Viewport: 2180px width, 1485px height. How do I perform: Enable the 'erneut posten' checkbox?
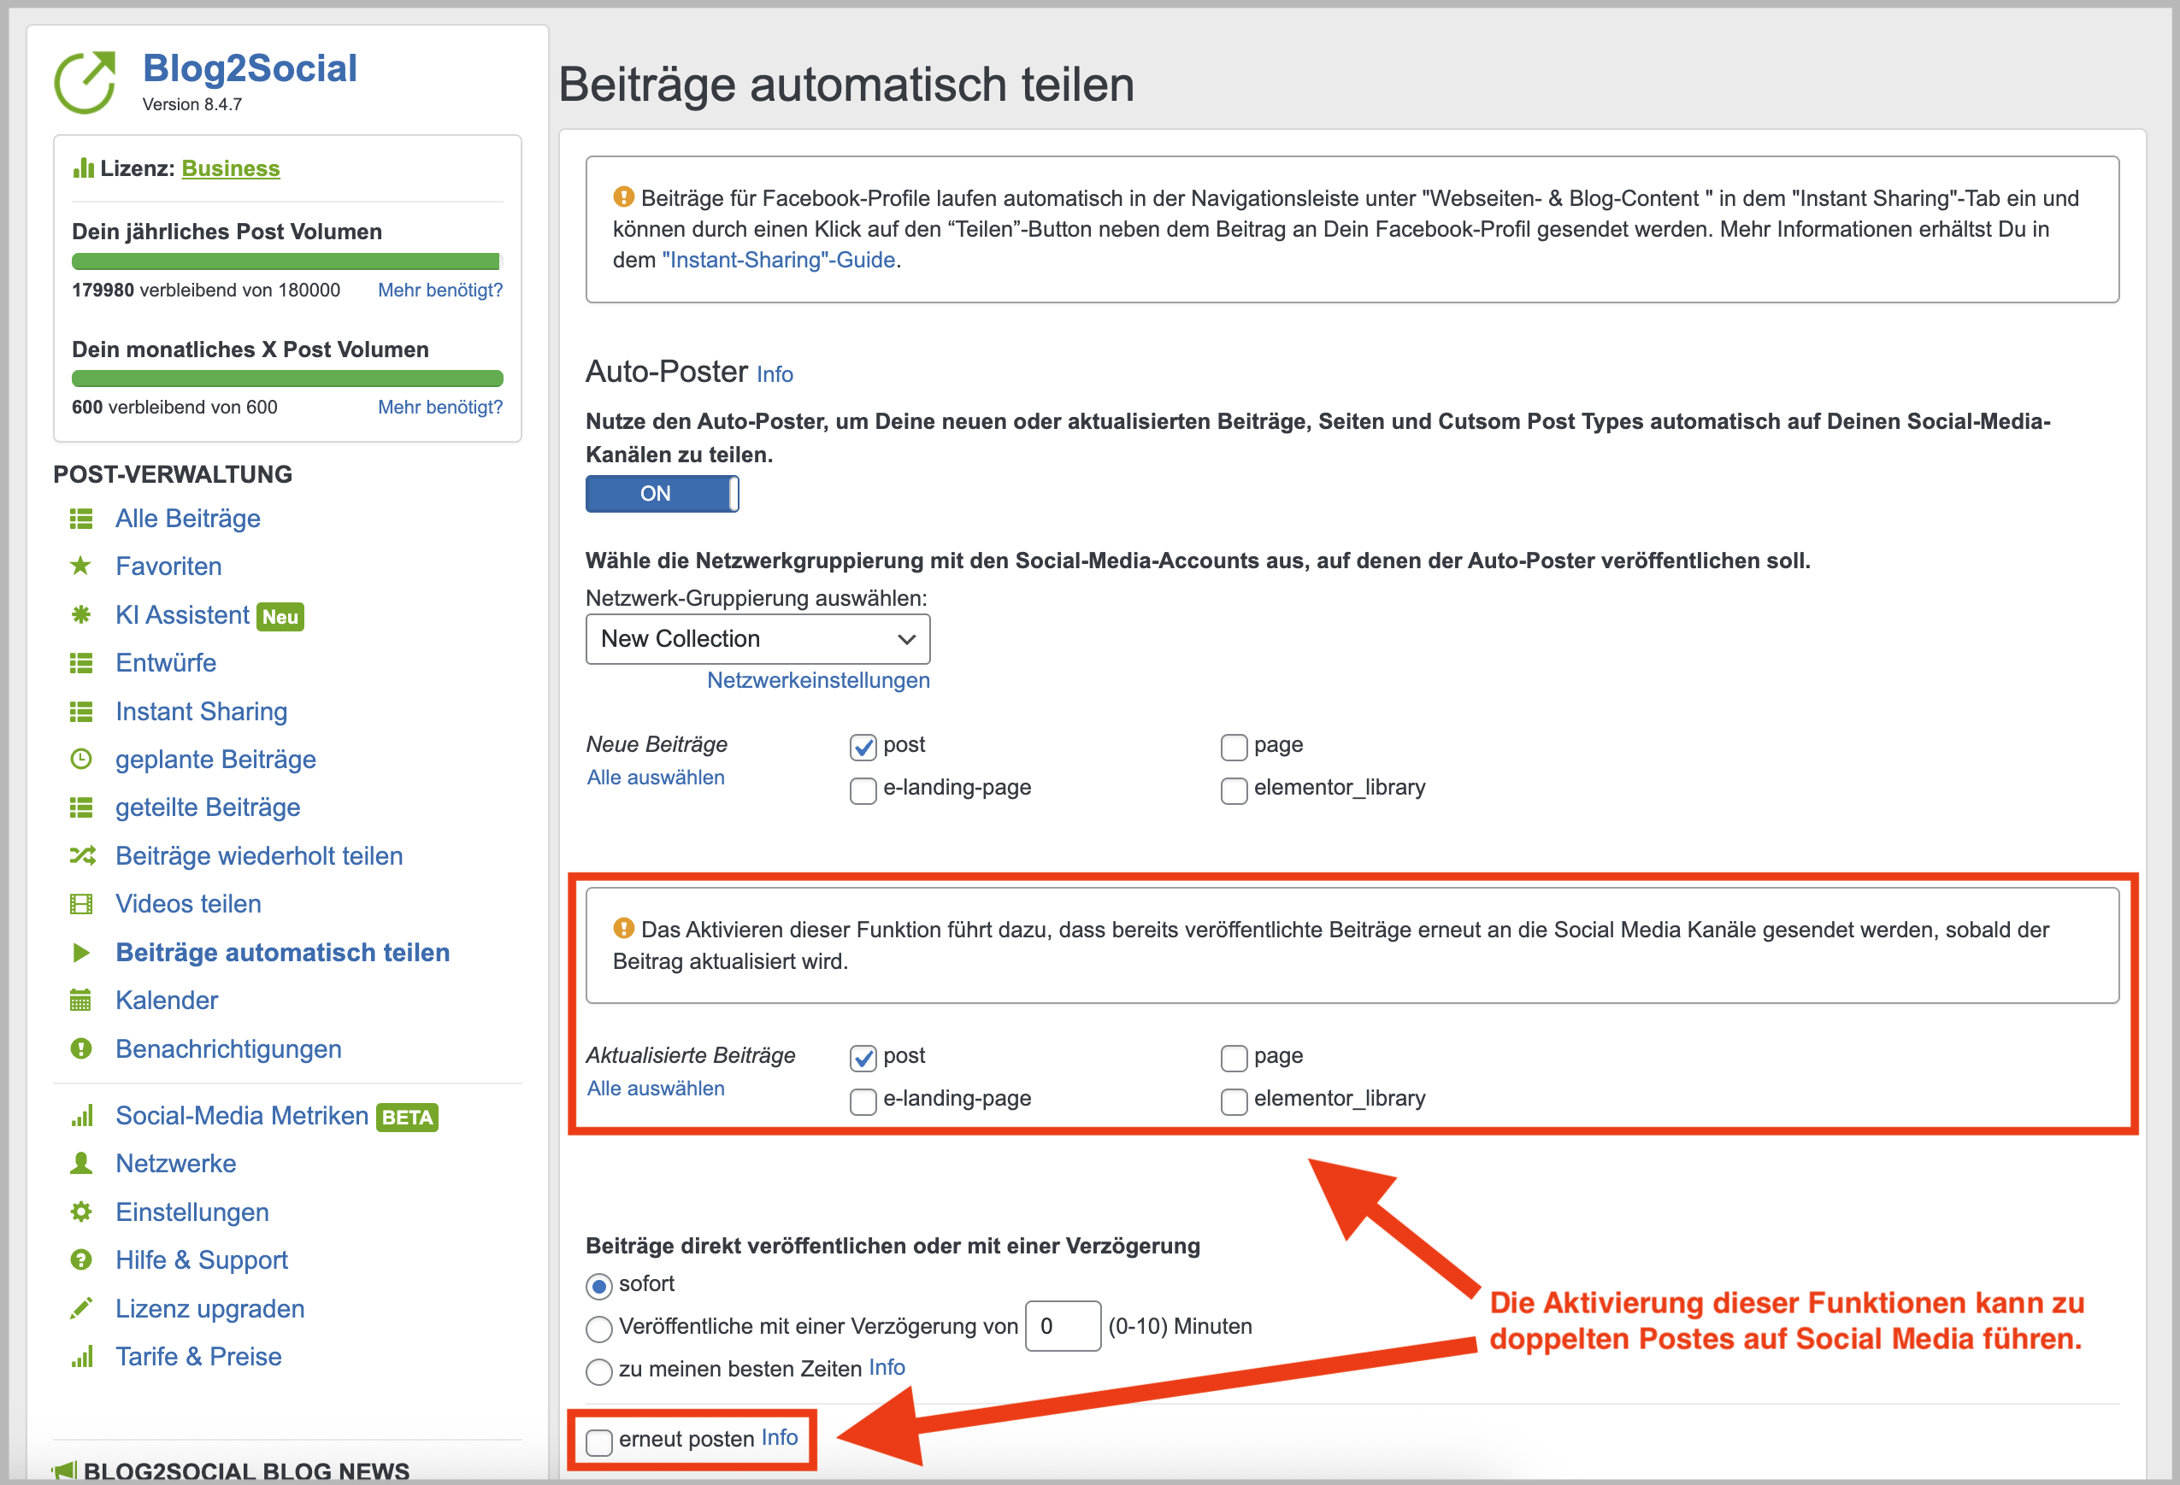point(598,1442)
